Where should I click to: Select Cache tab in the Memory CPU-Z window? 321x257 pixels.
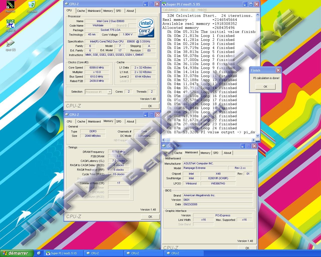(x=81, y=121)
